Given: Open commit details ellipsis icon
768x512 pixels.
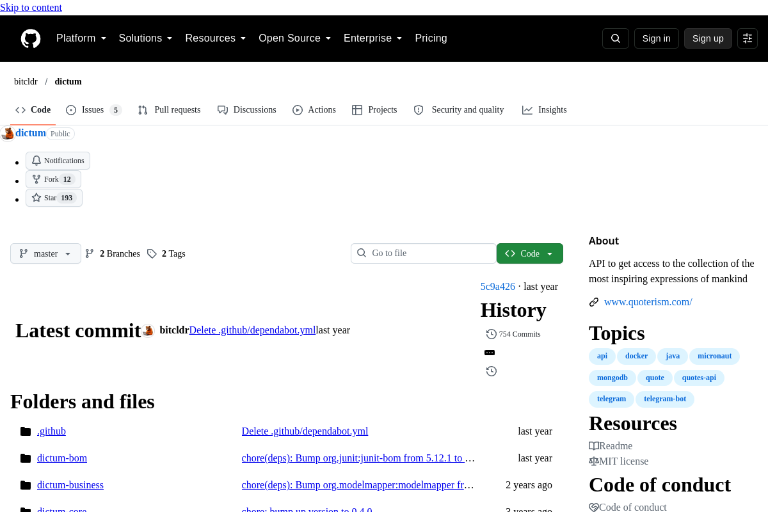Looking at the screenshot, I should tap(490, 353).
